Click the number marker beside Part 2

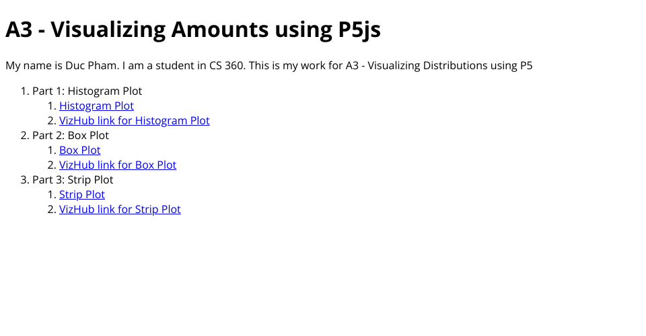tap(25, 136)
